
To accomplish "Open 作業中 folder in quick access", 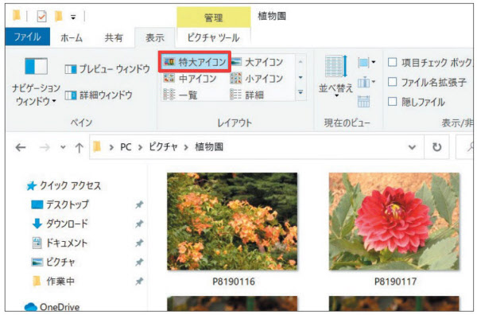I will (x=53, y=281).
